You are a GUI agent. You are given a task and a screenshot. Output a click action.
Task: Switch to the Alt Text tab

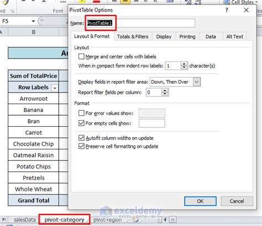234,36
